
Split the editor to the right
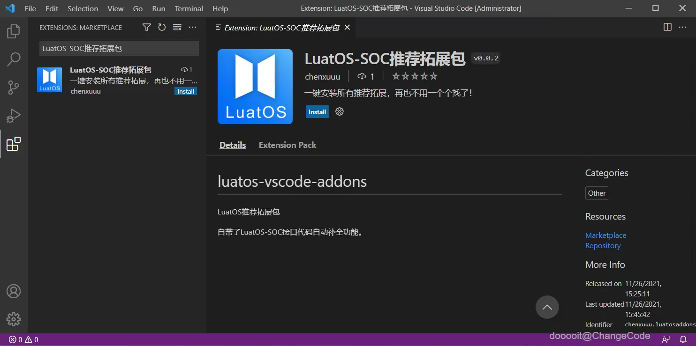[667, 27]
